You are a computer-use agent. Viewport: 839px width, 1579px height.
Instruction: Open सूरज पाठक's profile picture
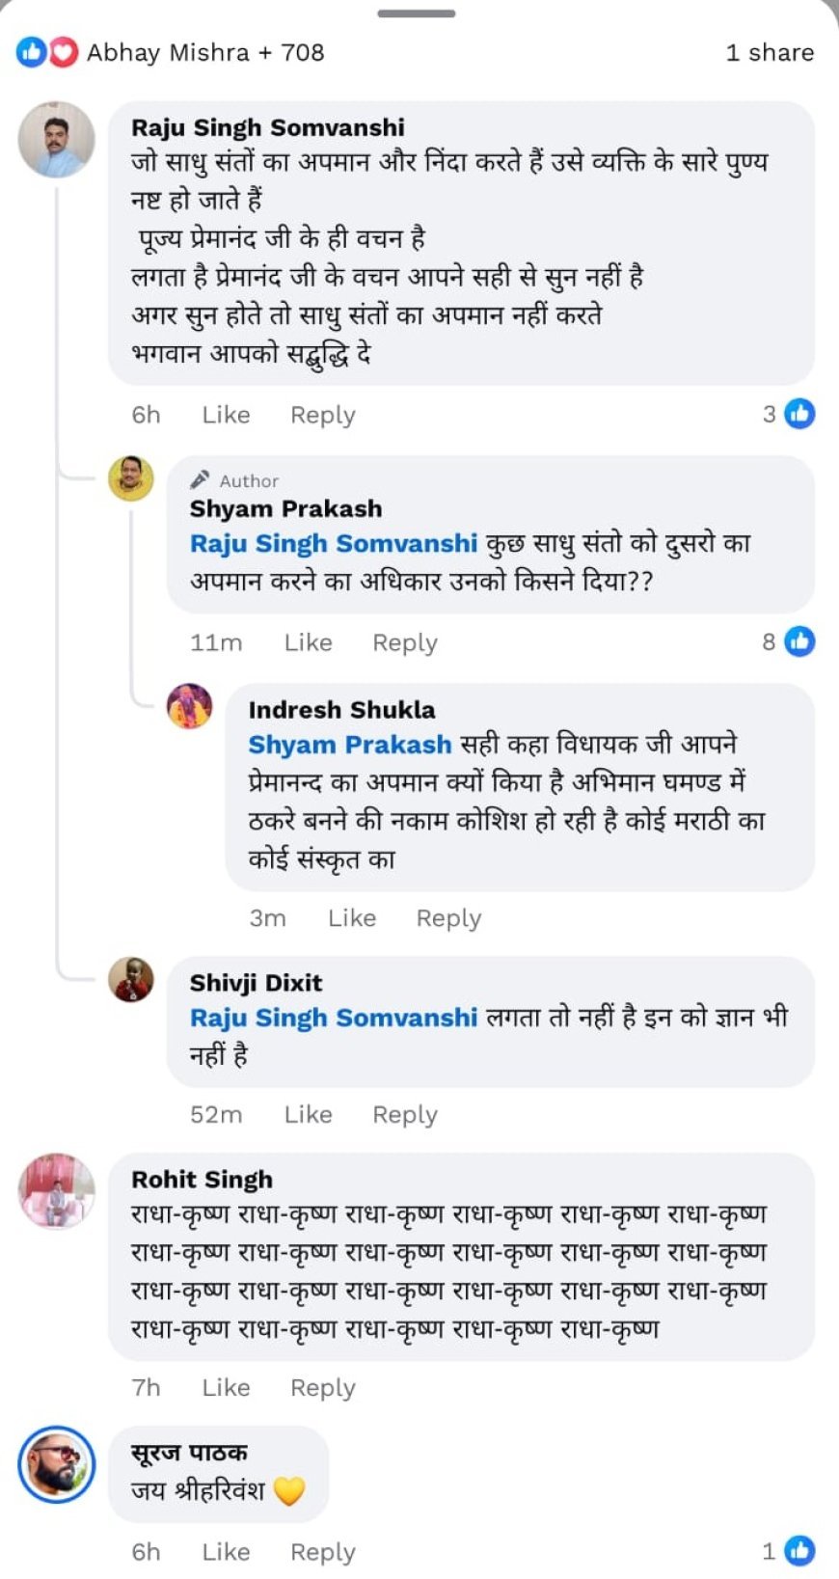(57, 1464)
